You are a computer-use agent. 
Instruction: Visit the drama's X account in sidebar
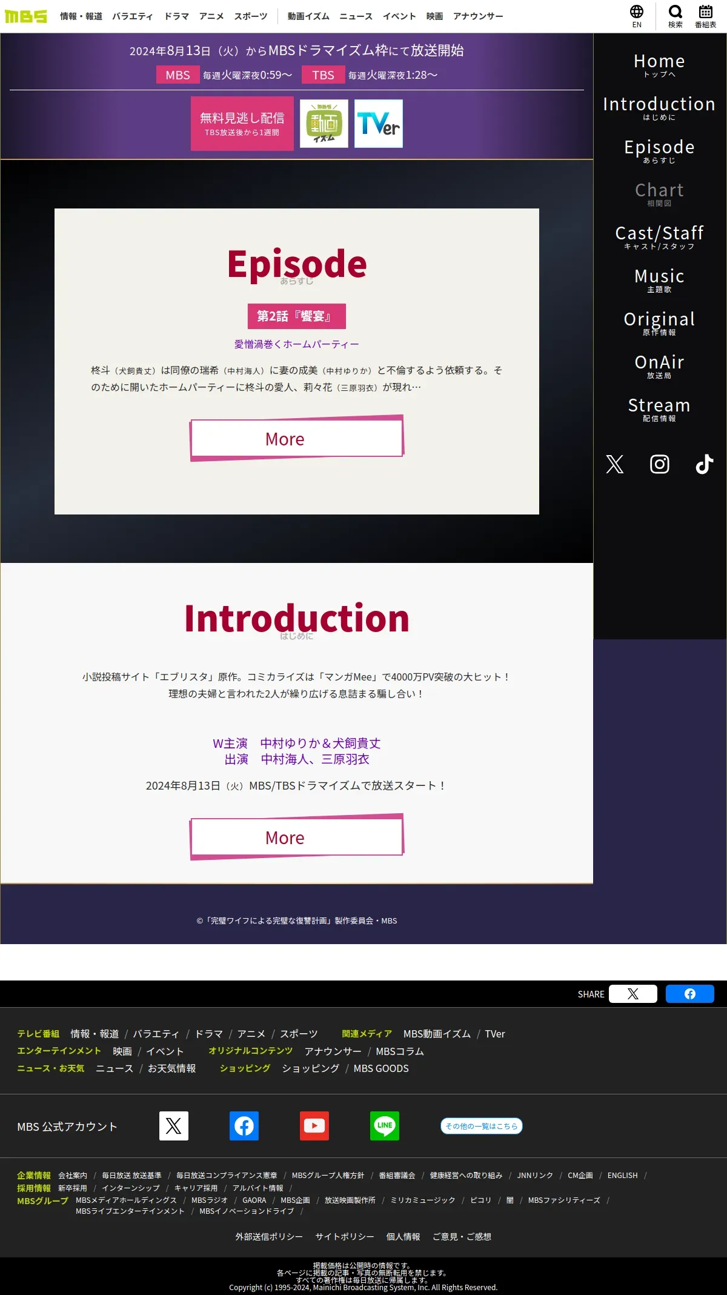(x=615, y=464)
